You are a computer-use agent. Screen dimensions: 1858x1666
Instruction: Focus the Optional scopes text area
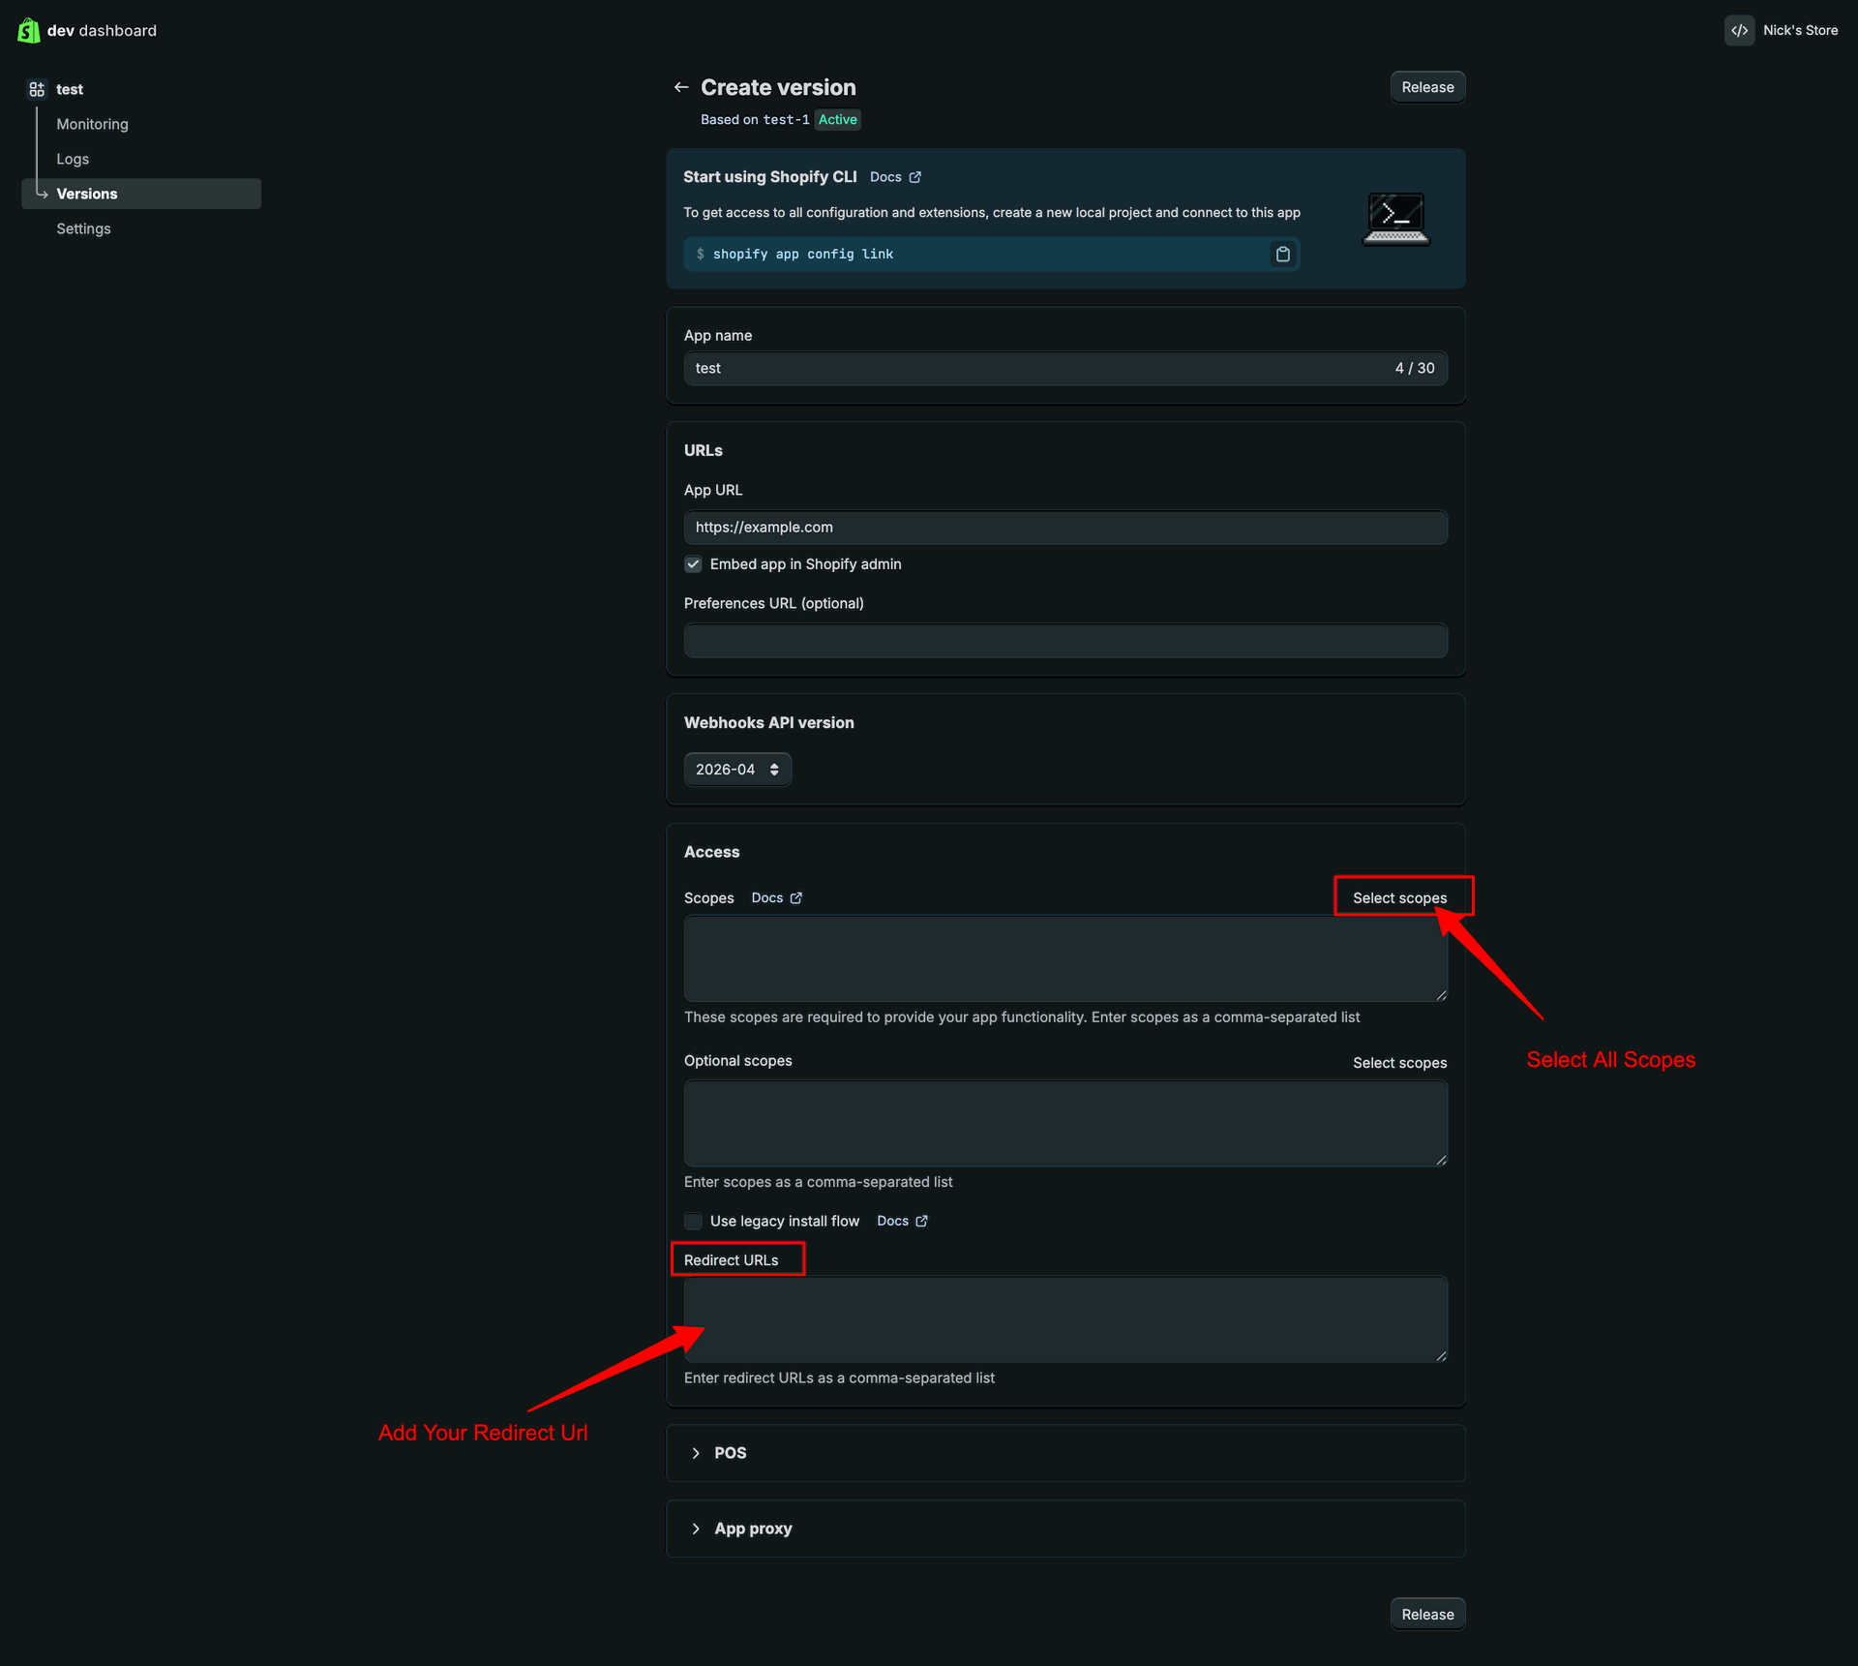pyautogui.click(x=1065, y=1124)
